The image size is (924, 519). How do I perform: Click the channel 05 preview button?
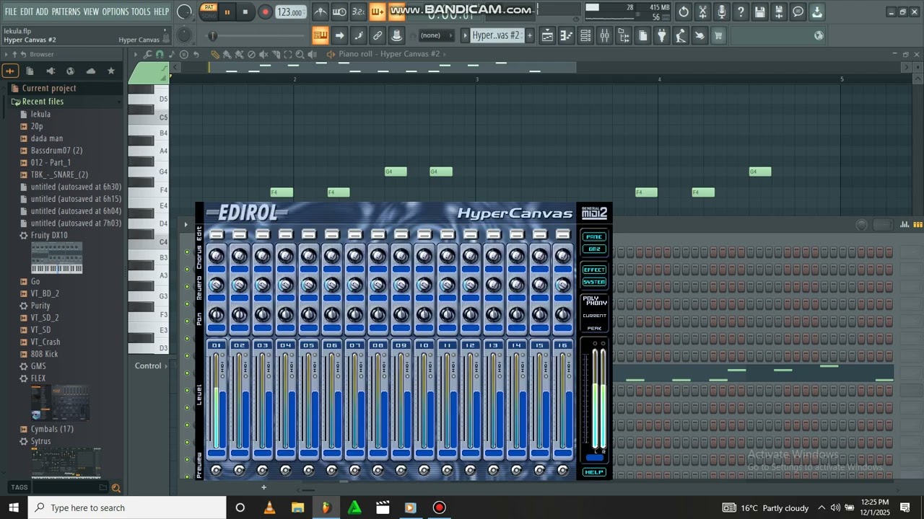coord(308,470)
